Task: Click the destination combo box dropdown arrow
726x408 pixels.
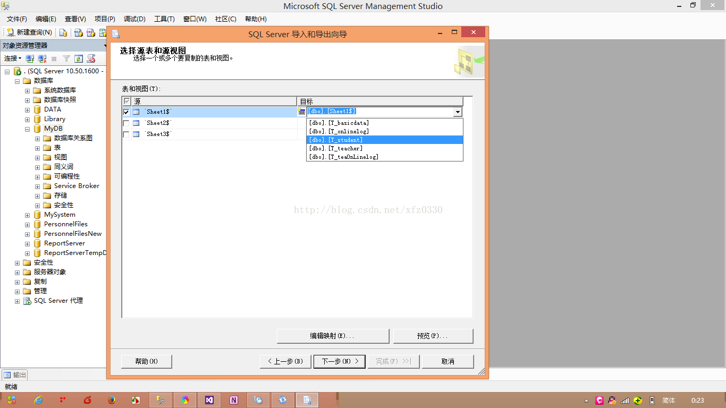Action: [x=458, y=112]
